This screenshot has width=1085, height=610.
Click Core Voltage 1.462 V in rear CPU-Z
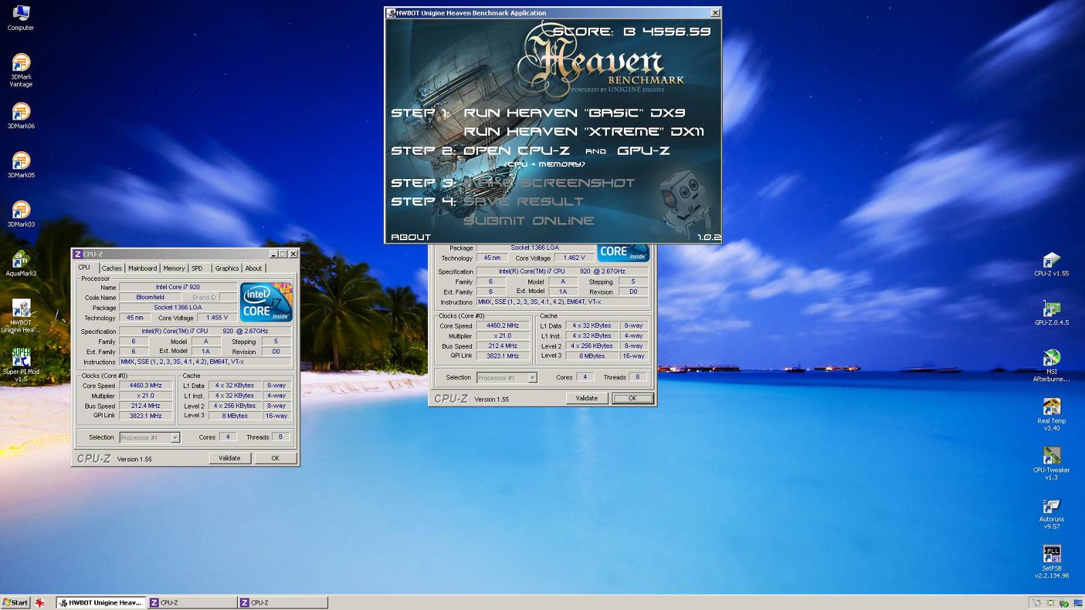pos(574,258)
